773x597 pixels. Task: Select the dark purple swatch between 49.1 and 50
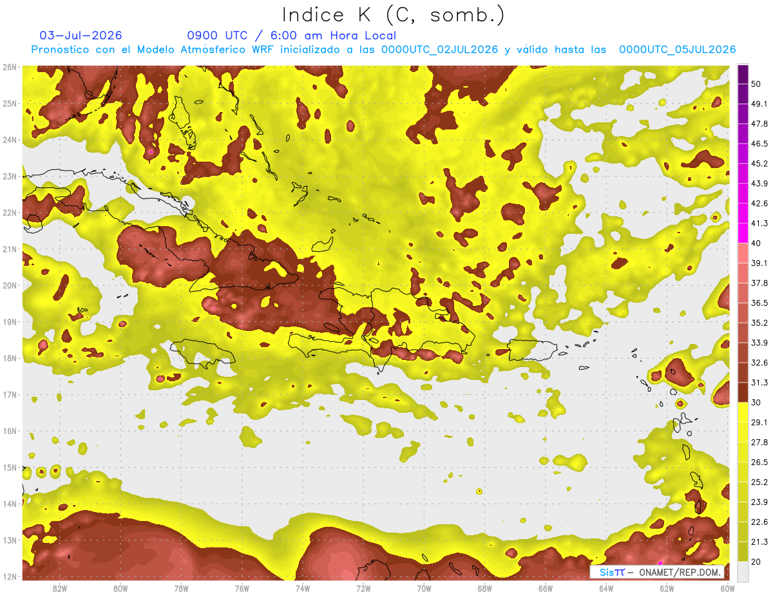point(743,94)
